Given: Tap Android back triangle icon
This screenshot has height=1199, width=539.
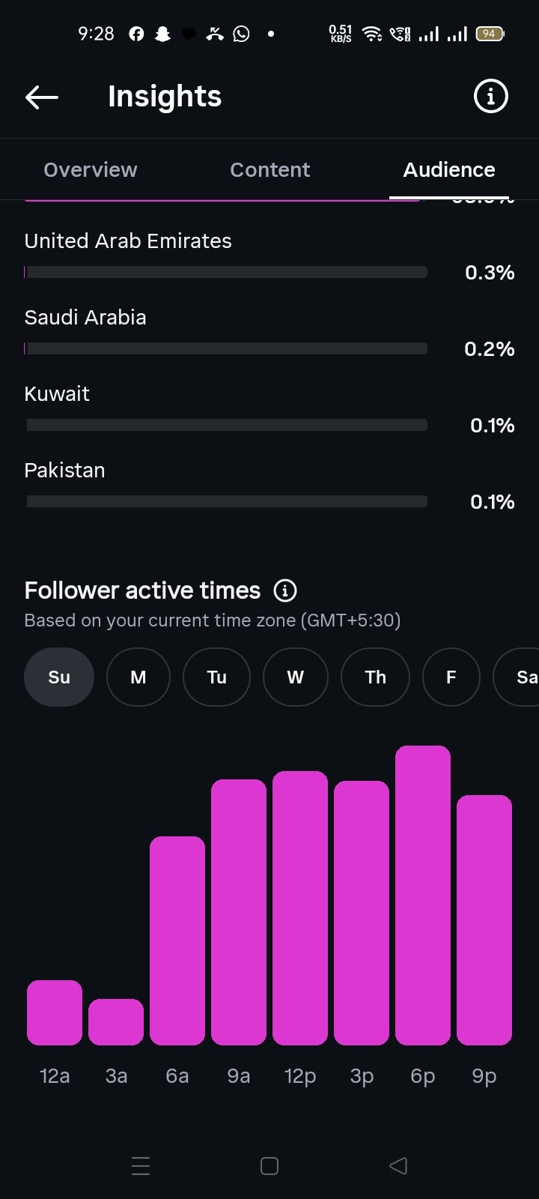Looking at the screenshot, I should coord(398,1166).
